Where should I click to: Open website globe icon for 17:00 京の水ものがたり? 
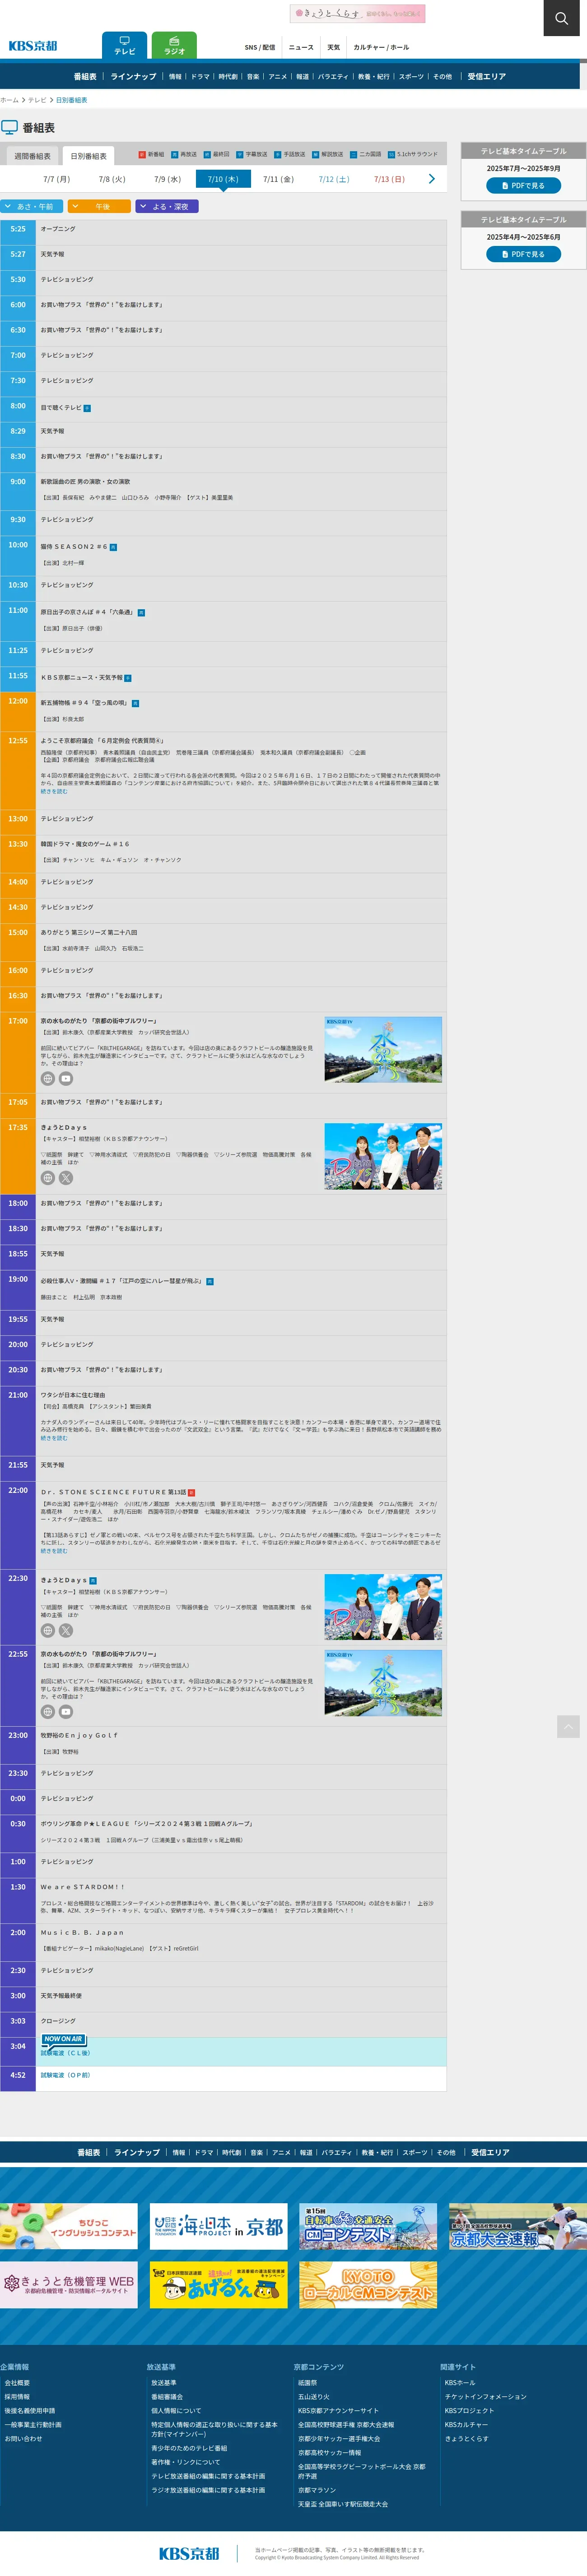(47, 1079)
